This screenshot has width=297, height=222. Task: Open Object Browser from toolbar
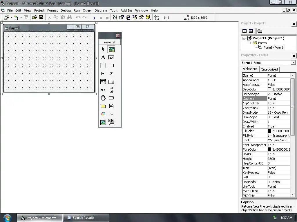[135, 18]
